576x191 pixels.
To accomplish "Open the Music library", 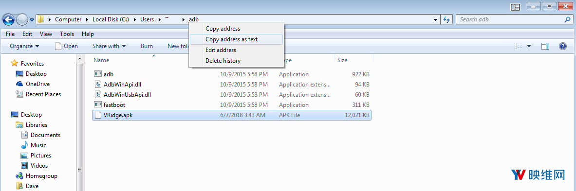I will (38, 145).
